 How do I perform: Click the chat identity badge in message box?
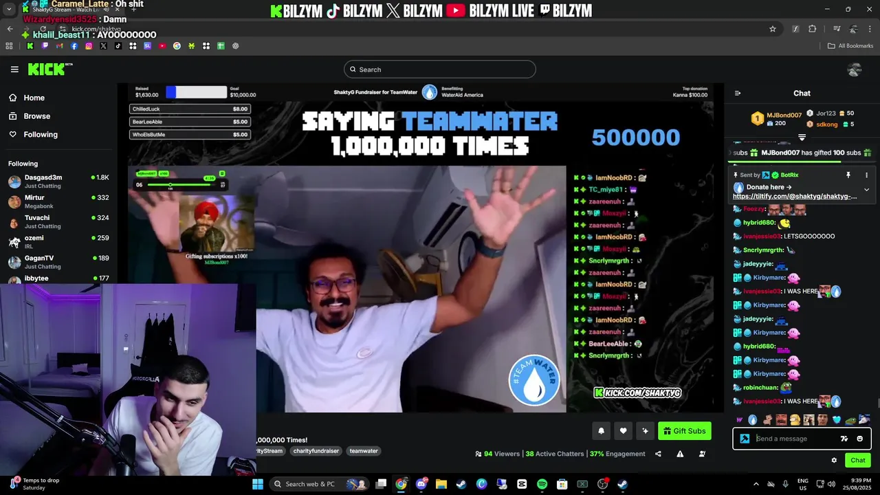click(x=745, y=439)
